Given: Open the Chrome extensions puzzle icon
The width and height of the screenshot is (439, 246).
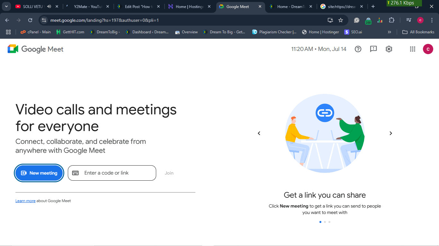Looking at the screenshot, I should (391, 20).
